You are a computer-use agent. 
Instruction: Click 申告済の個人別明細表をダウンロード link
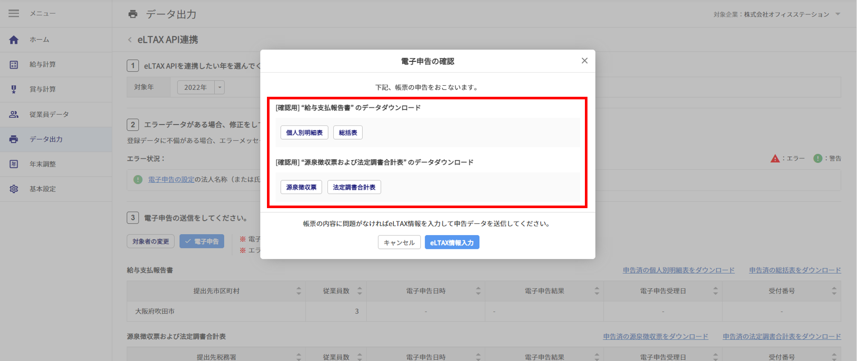(x=679, y=270)
